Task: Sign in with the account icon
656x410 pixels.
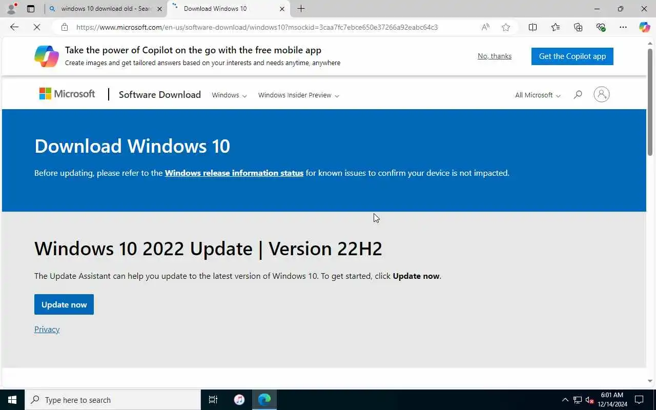Action: coord(601,94)
